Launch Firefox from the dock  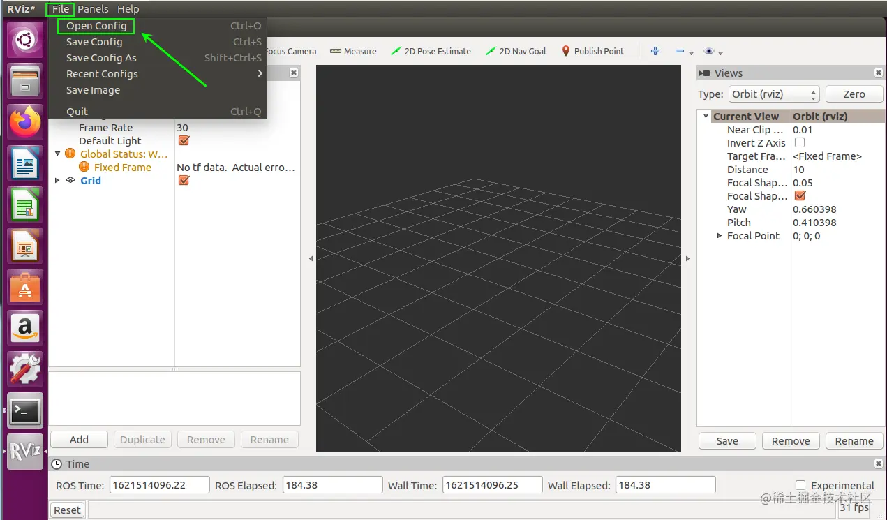(x=25, y=122)
